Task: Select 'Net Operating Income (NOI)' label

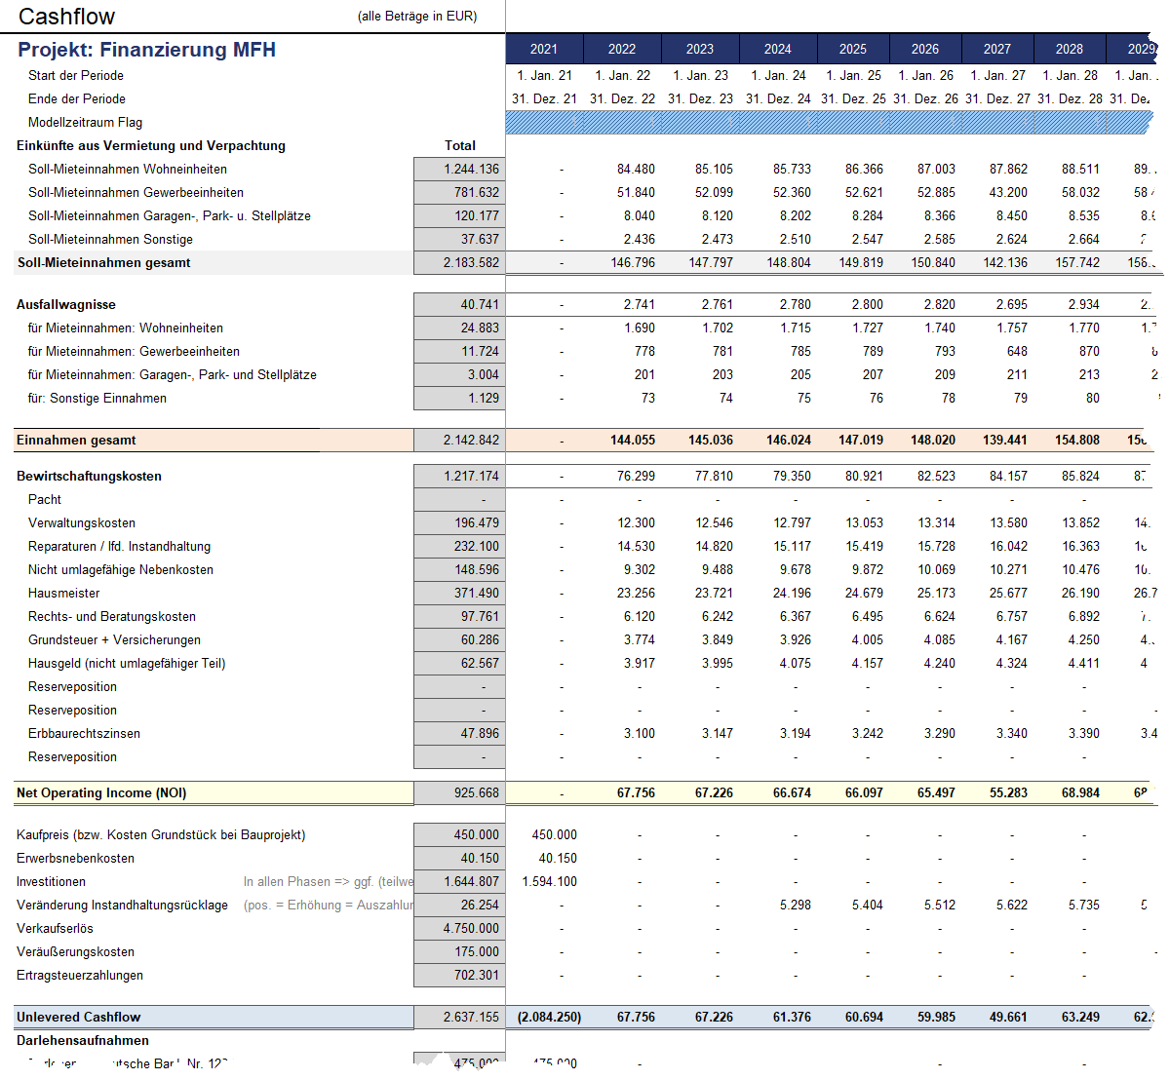Action: point(101,792)
